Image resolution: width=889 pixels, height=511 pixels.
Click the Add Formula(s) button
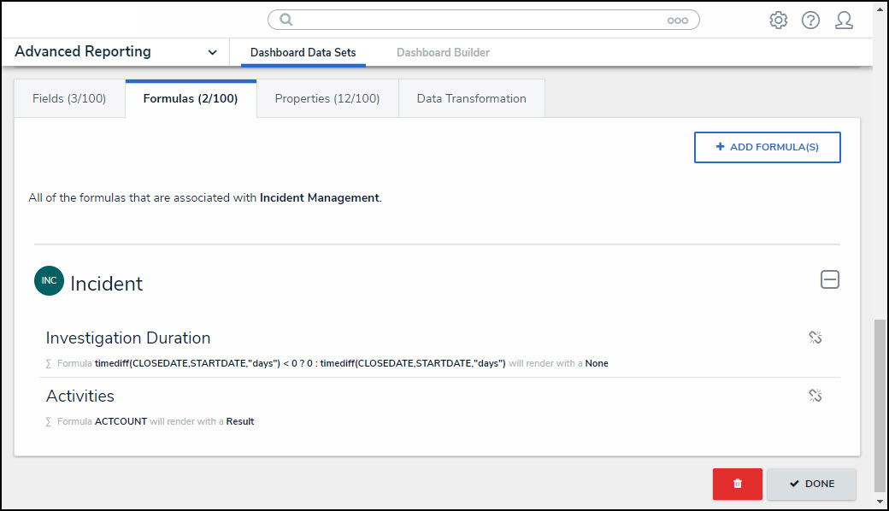click(x=767, y=147)
